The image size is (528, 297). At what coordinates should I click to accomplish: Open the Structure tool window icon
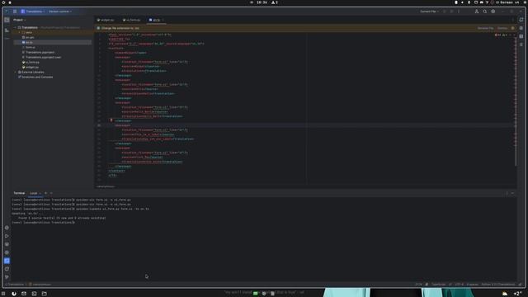(x=7, y=31)
